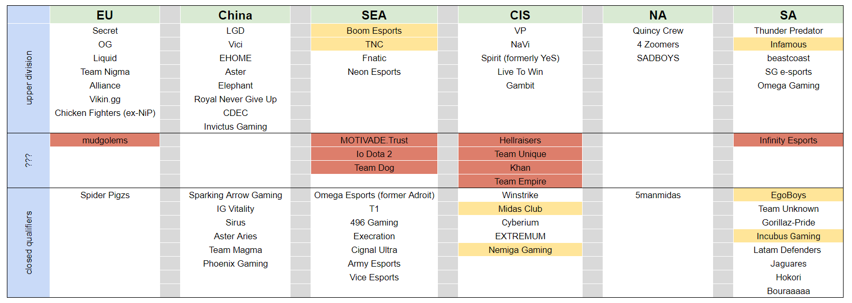
Task: Select the Midas Club highlighted cell
Action: 520,209
